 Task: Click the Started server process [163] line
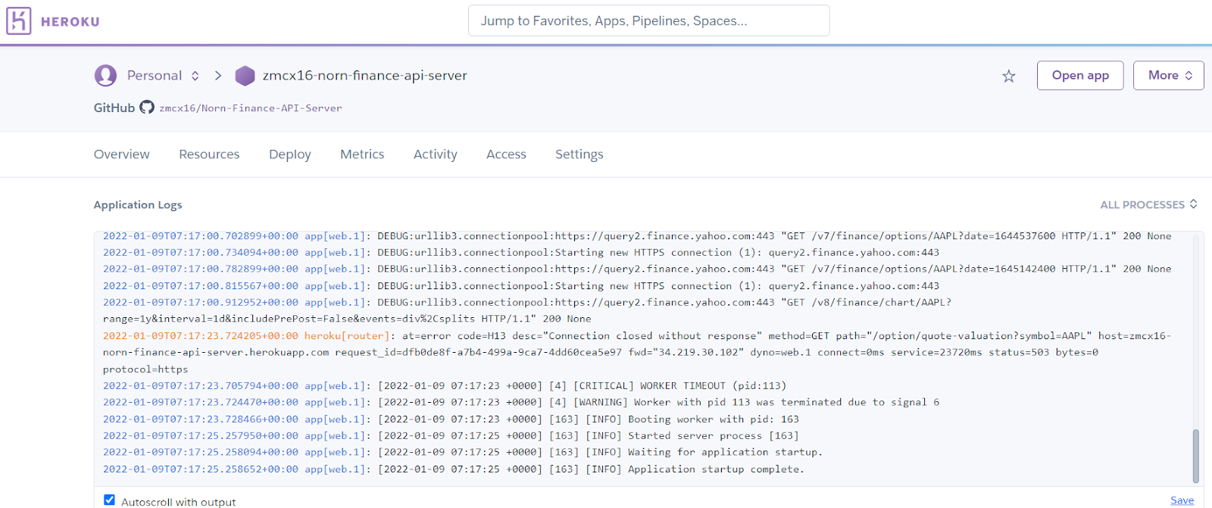coord(451,435)
